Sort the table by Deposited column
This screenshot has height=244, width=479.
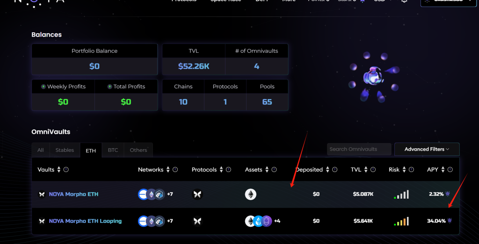coord(327,170)
